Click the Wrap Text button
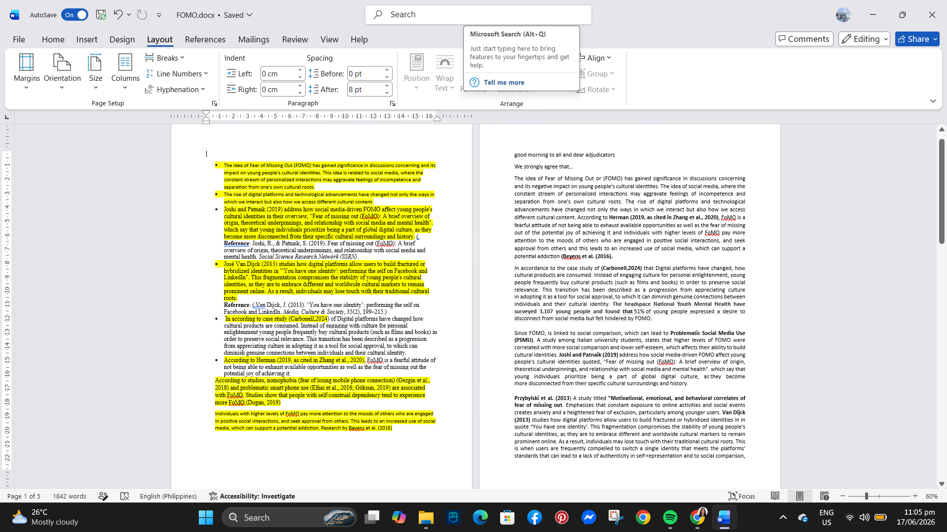The width and height of the screenshot is (947, 532). click(x=444, y=72)
